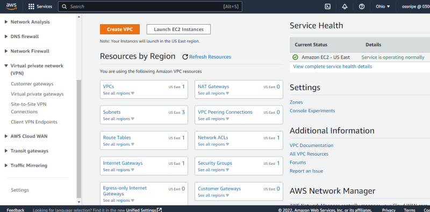Collapse the Virtual private network (VPN) section
Screen dimensions: 430x212
coord(6,65)
